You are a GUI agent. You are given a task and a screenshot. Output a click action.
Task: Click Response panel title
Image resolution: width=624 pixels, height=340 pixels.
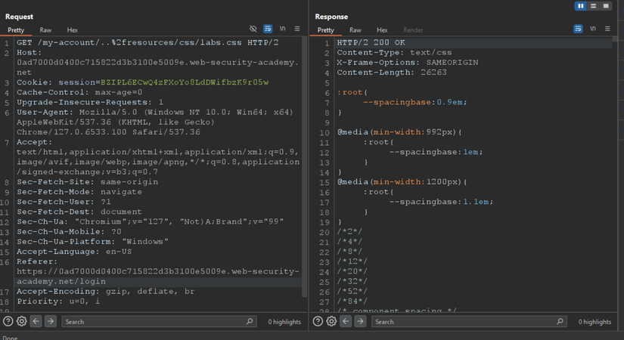point(331,17)
